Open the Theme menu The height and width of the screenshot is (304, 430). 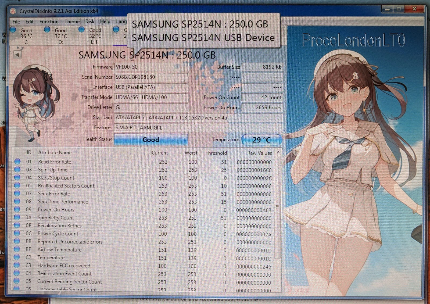[72, 22]
